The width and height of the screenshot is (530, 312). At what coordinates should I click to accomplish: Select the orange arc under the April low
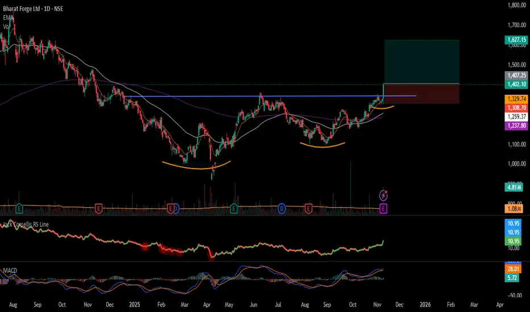pos(196,166)
